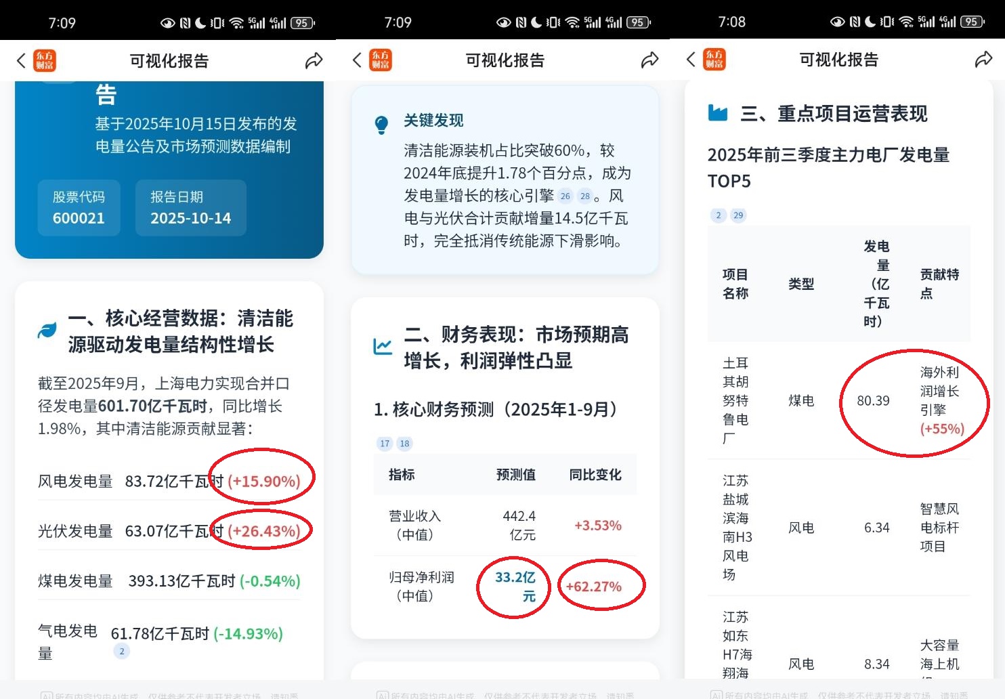Screen dimensions: 1005x699
Task: Tap back arrow in right phone screen
Action: pos(691,59)
